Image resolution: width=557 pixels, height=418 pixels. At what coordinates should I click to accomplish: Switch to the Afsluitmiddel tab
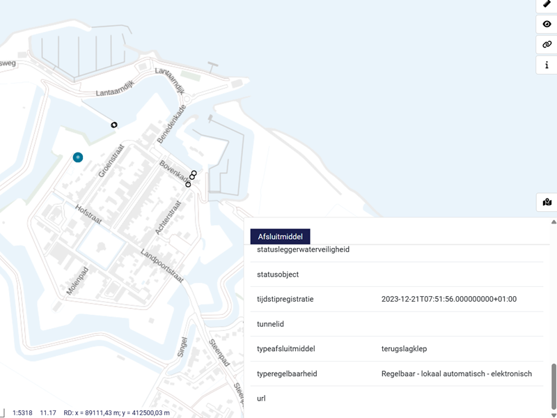point(281,236)
